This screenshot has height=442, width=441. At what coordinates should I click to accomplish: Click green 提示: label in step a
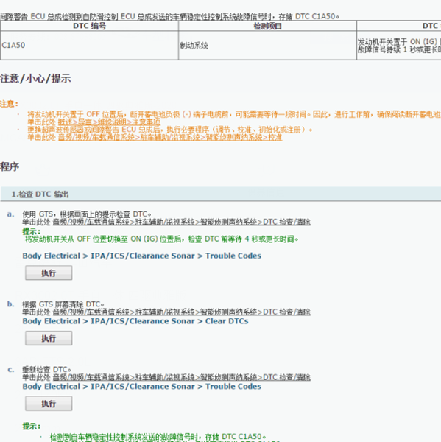(x=32, y=232)
